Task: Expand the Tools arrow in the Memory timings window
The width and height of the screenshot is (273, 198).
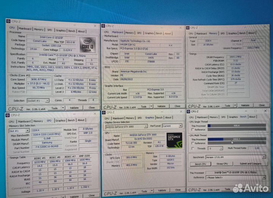Action: click(x=235, y=106)
